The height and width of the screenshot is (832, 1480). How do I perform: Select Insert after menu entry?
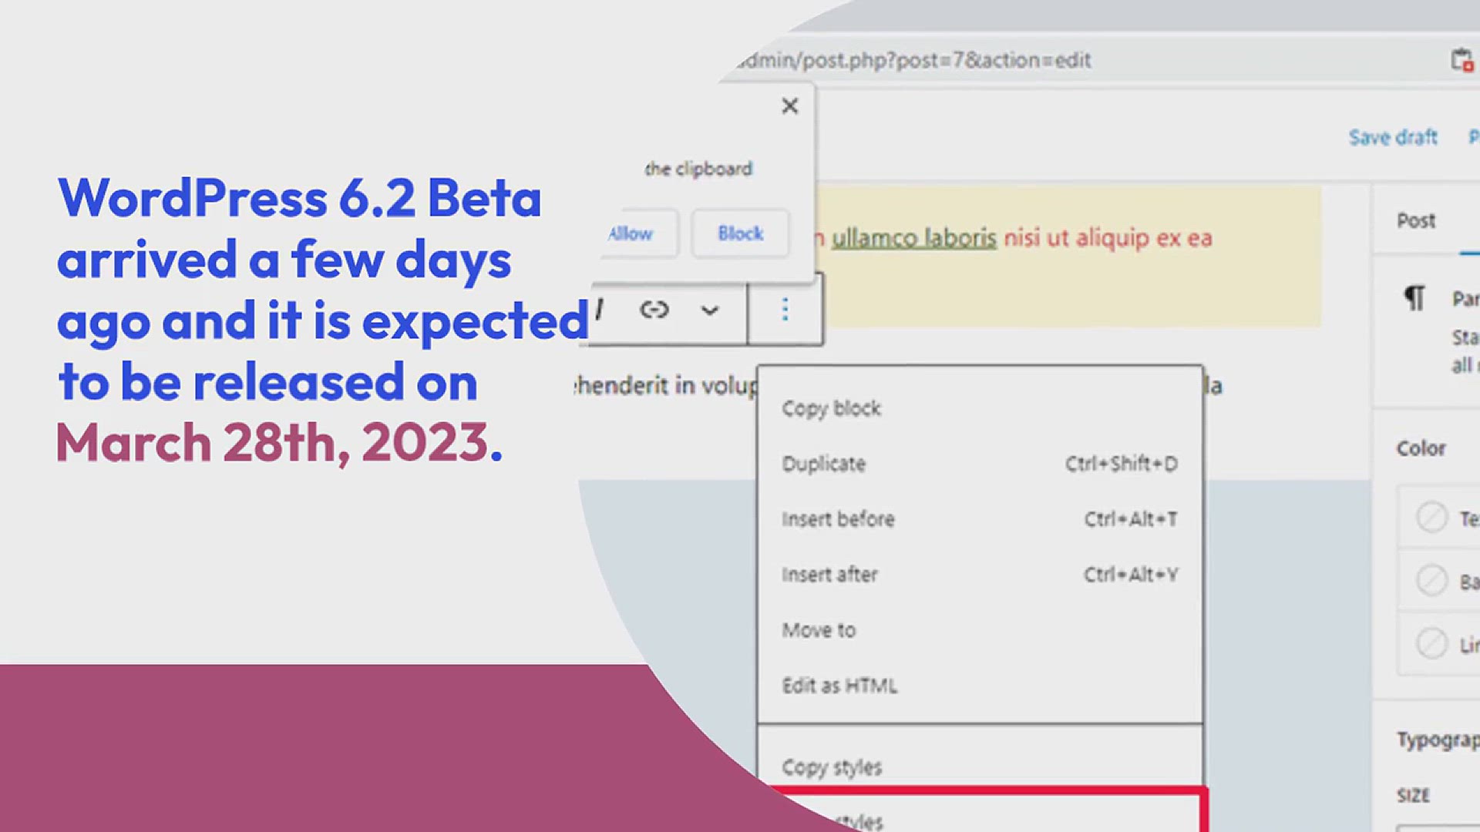[980, 575]
